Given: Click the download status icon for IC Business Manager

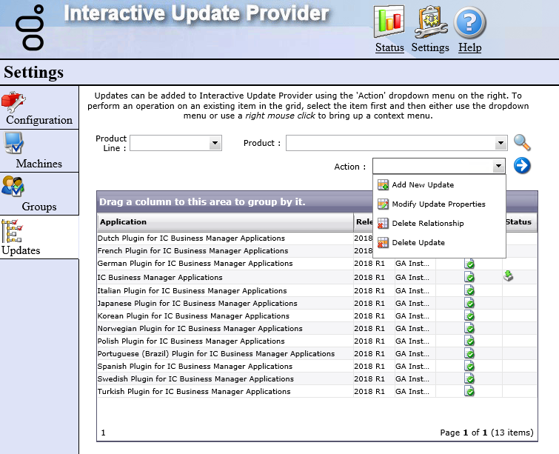Looking at the screenshot, I should pyautogui.click(x=509, y=276).
